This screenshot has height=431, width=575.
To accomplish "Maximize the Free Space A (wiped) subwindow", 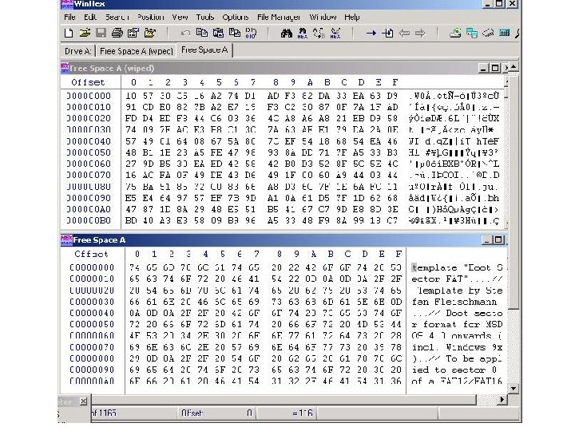I will pos(495,68).
